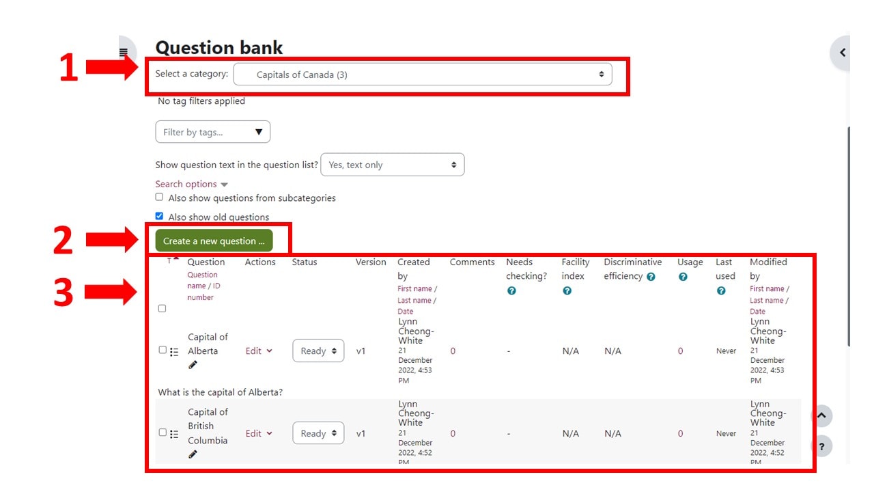Viewport: 874px width, 492px height.
Task: Tick the checkbox for Capital of Alberta question
Action: coord(163,350)
